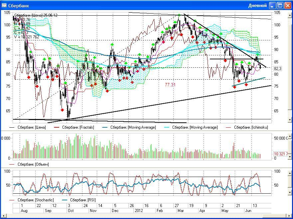Click the Sep month label on the time axis
Image resolution: width=293 pixels, height=219 pixels.
[x=48, y=211]
